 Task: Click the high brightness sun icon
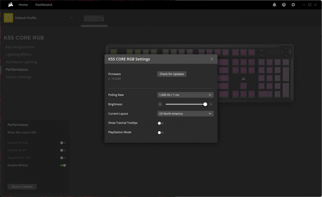[x=211, y=104]
